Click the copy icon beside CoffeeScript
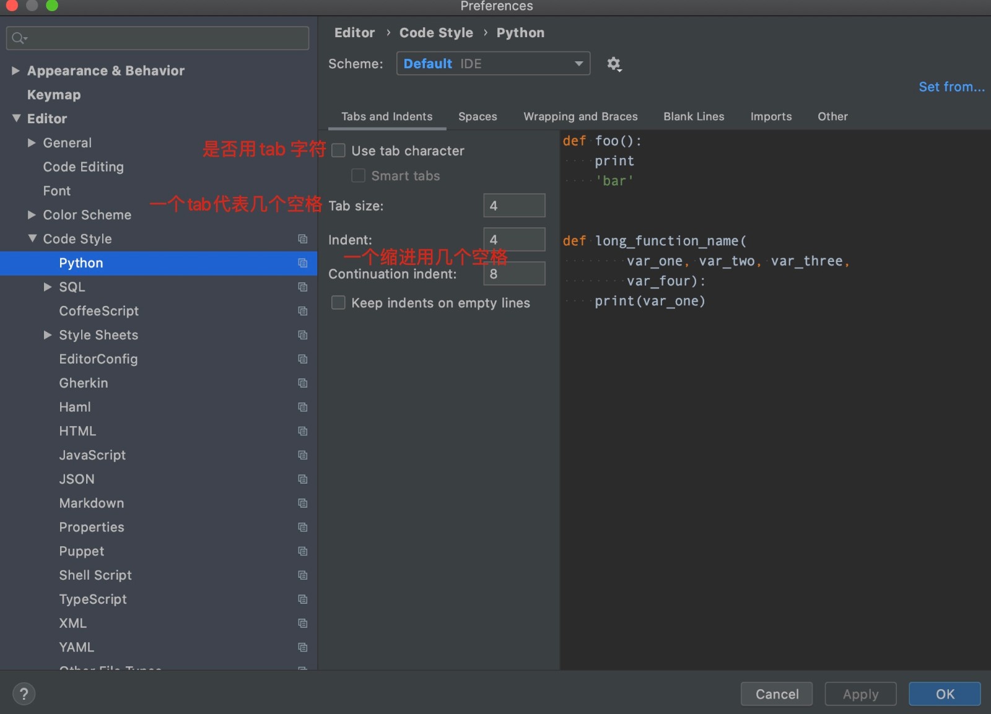The height and width of the screenshot is (714, 991). [302, 311]
